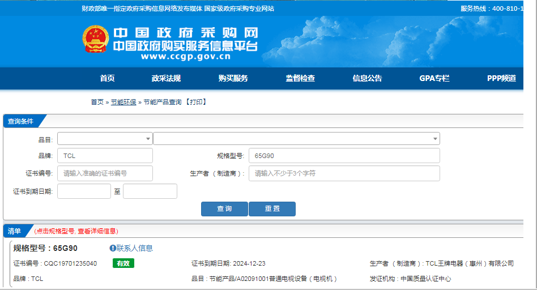Select the 查询条件 section tab
537x290 pixels.
20,121
